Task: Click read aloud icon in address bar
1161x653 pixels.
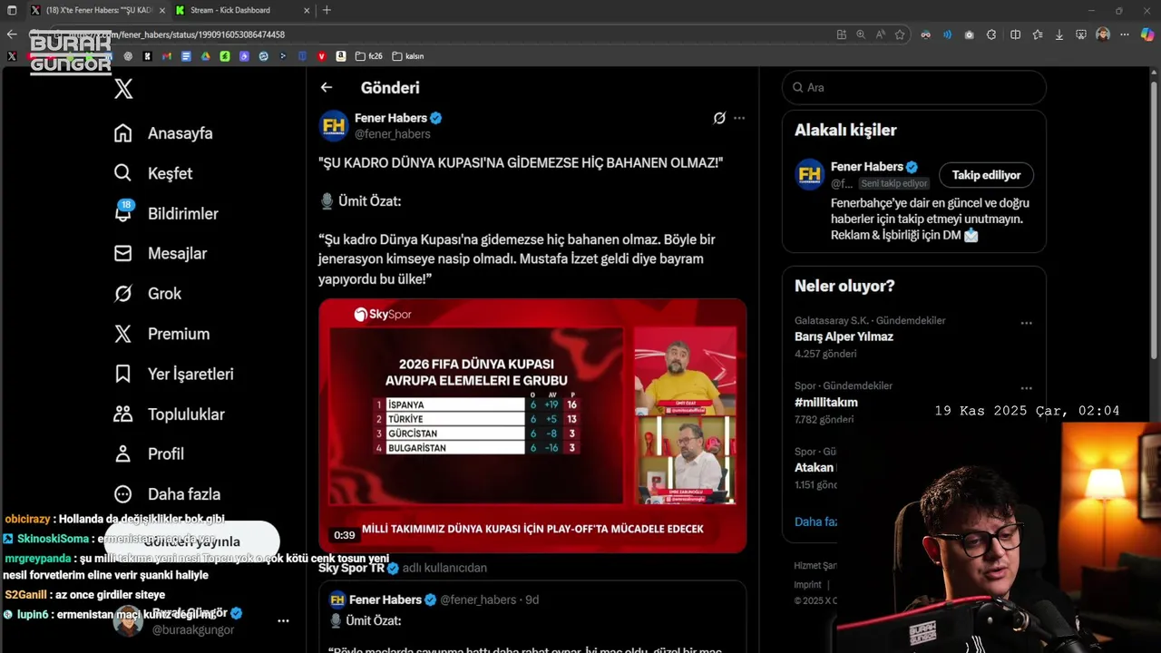Action: (881, 34)
